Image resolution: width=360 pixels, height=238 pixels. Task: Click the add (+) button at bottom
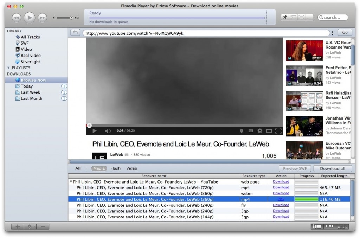click(x=18, y=226)
